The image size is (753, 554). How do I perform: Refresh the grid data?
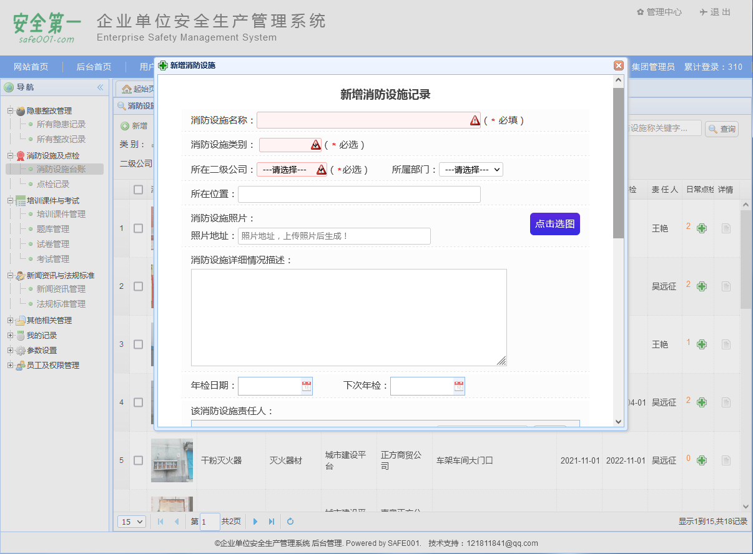coord(290,522)
